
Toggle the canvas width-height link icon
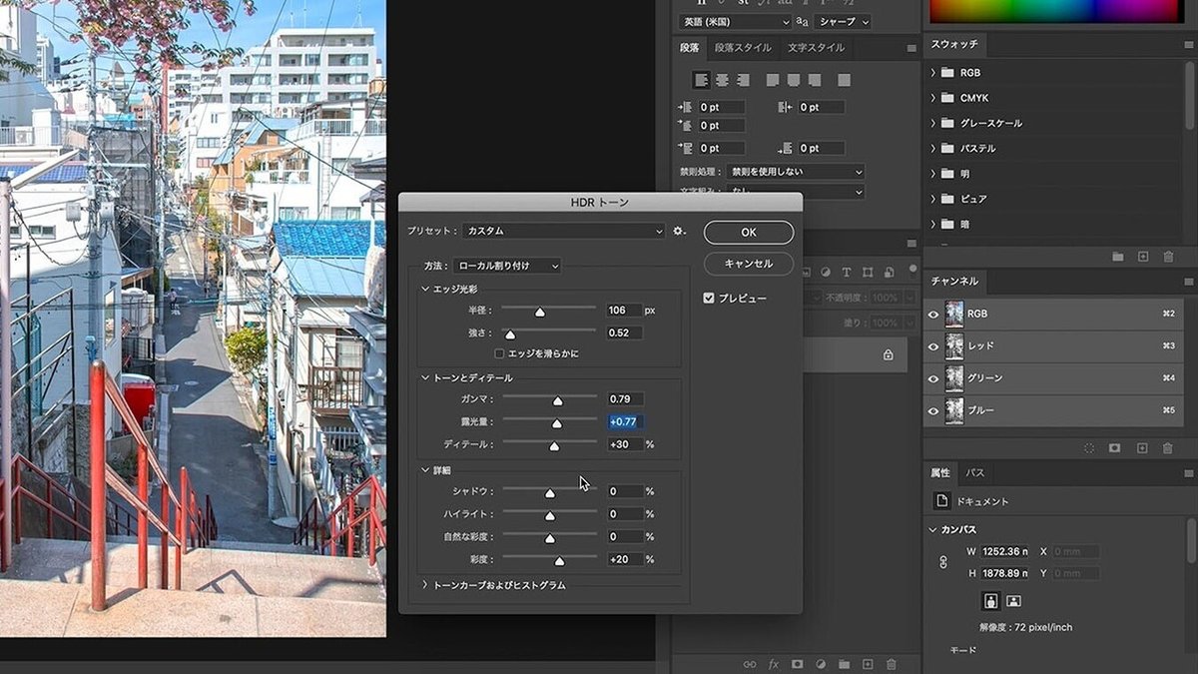[x=943, y=562]
